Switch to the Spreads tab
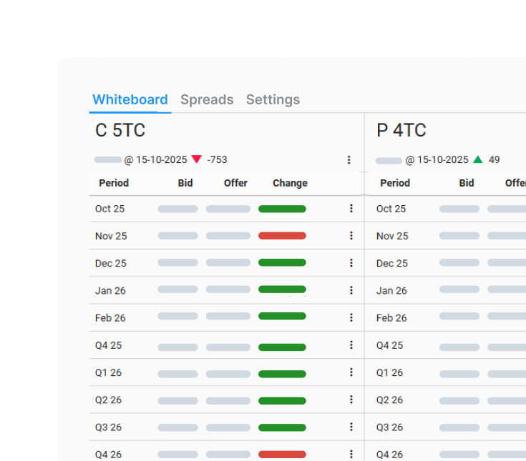The image size is (526, 461). [x=207, y=100]
